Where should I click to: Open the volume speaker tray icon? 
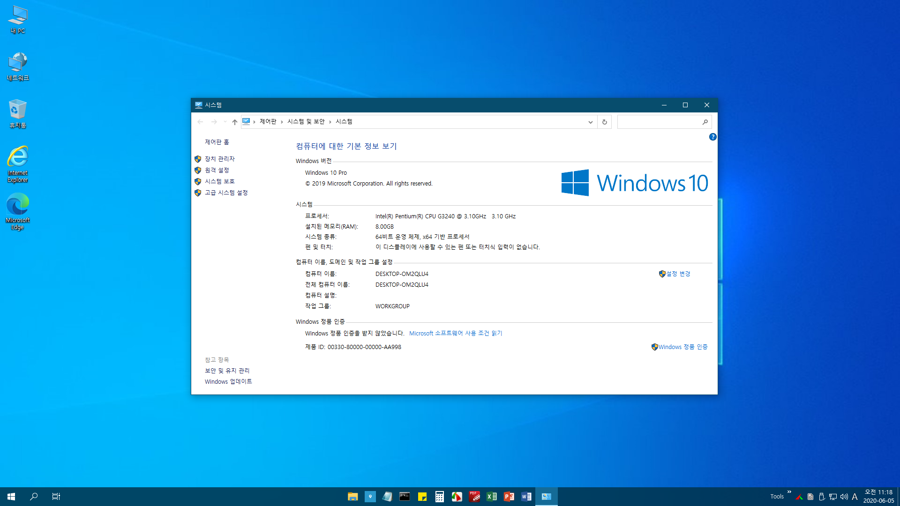[844, 497]
